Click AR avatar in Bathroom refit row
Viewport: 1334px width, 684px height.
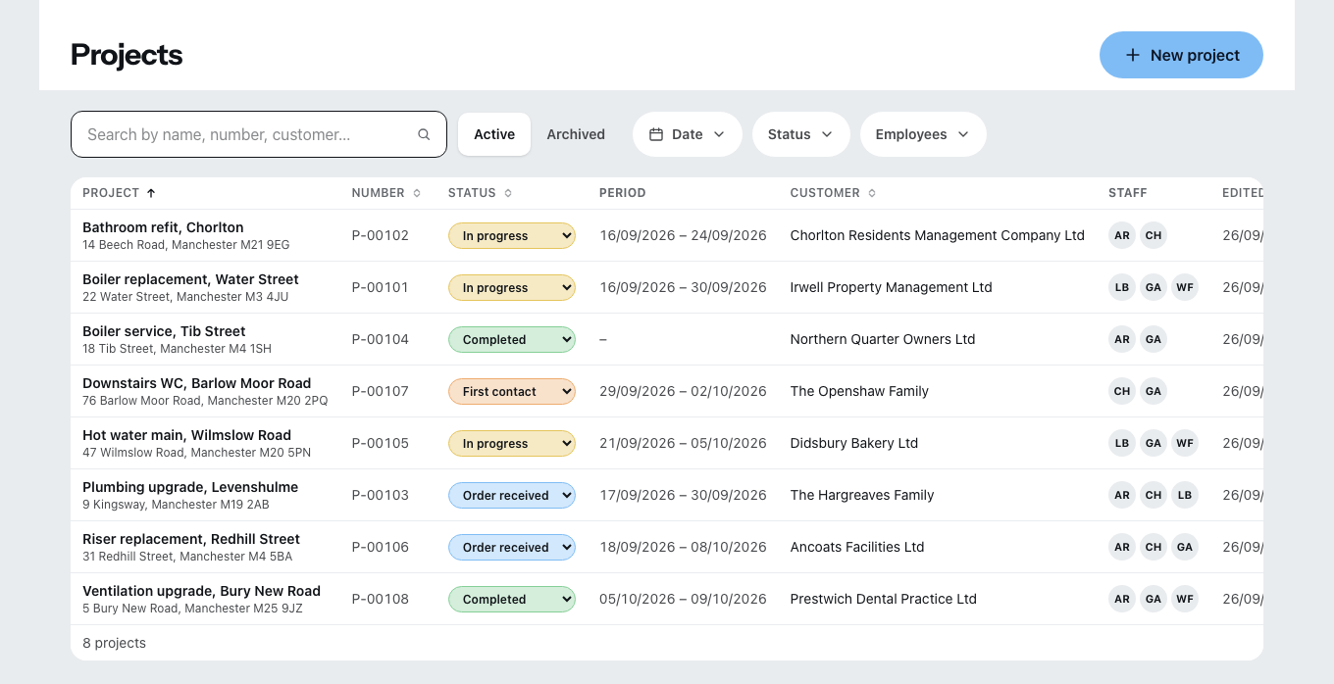1122,235
